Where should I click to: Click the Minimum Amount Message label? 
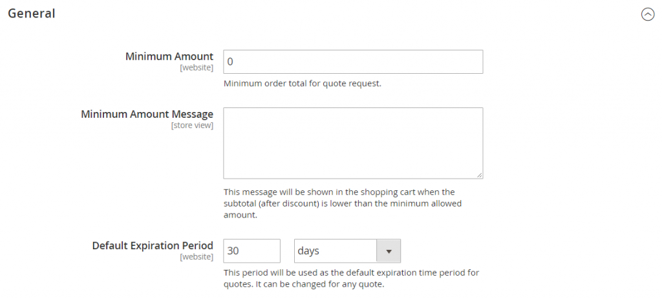coord(147,114)
